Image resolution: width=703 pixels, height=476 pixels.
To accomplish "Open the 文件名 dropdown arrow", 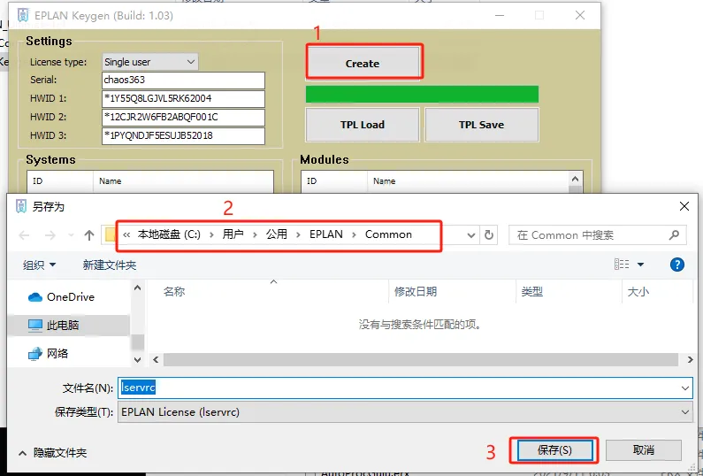I will click(x=685, y=388).
